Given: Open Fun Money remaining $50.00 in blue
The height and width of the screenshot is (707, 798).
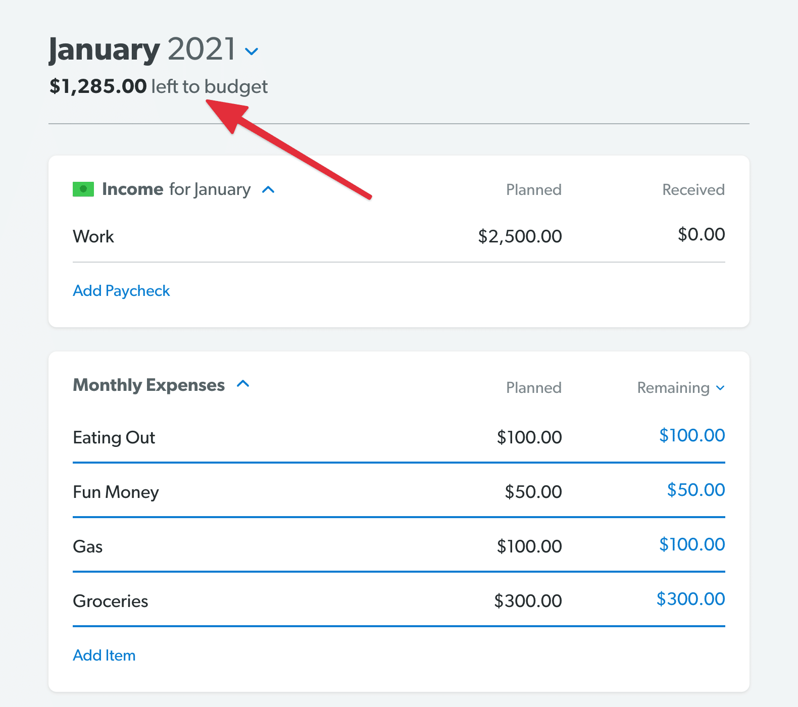Looking at the screenshot, I should click(696, 490).
